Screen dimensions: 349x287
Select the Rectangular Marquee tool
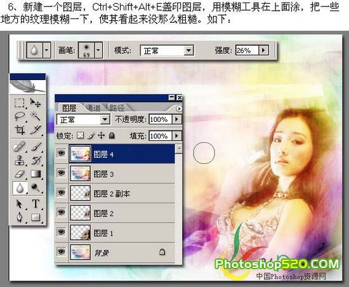[x=20, y=103]
